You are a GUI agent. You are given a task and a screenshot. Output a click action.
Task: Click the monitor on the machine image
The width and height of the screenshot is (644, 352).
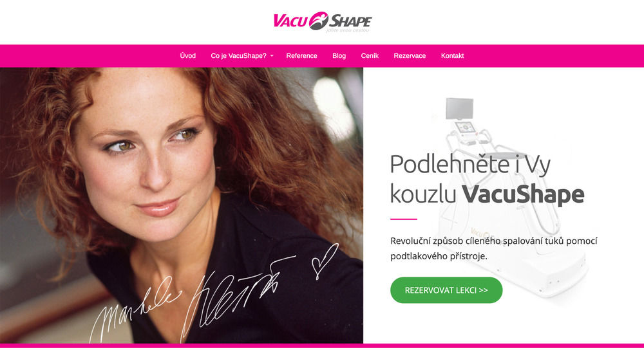[460, 108]
